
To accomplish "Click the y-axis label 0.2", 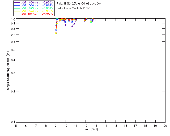I will point(13,91).
